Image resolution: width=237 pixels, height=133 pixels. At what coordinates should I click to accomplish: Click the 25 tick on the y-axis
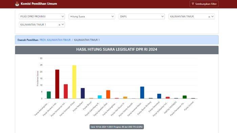pyautogui.click(x=41, y=65)
